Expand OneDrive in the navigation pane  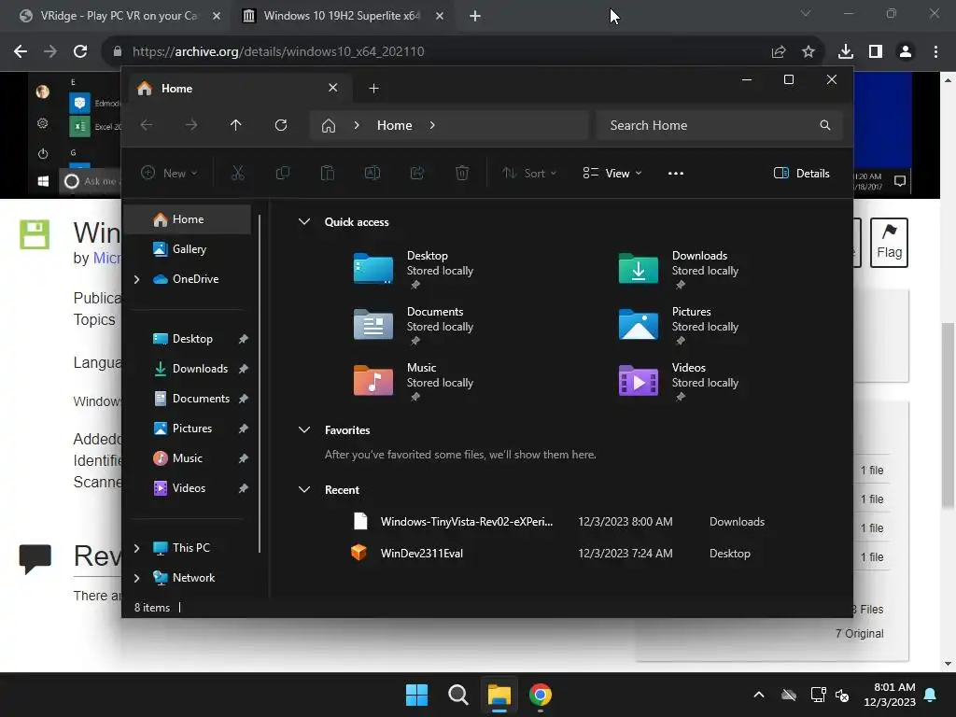click(x=136, y=279)
